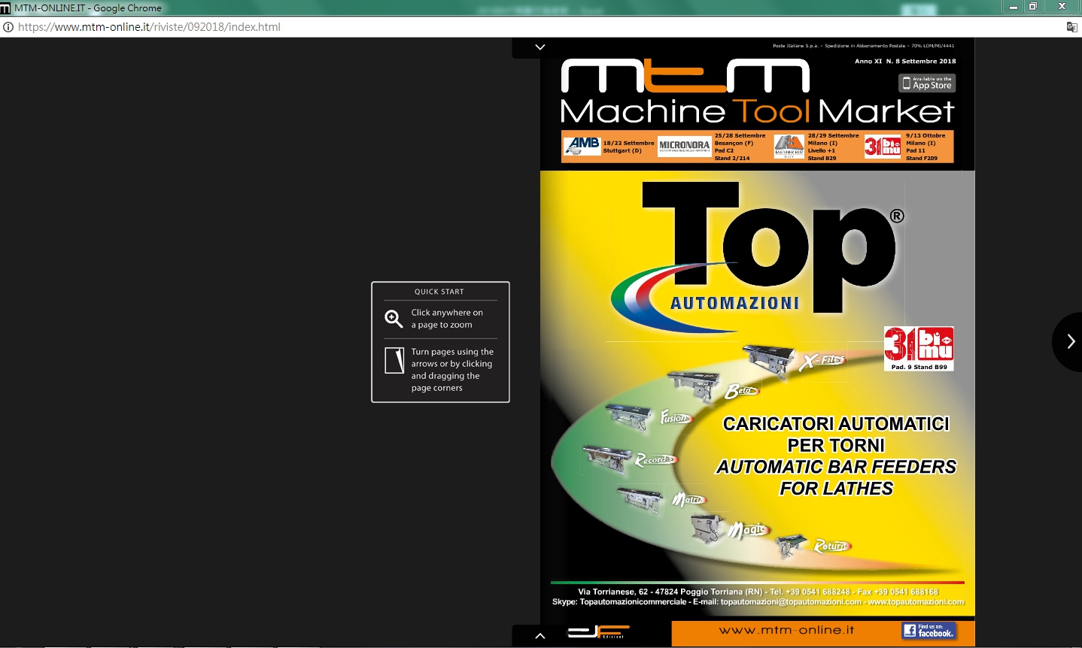Click 'AUTOMATIC BAR FEEDERS FOR LATHES' headline
This screenshot has height=648, width=1082.
(x=836, y=478)
